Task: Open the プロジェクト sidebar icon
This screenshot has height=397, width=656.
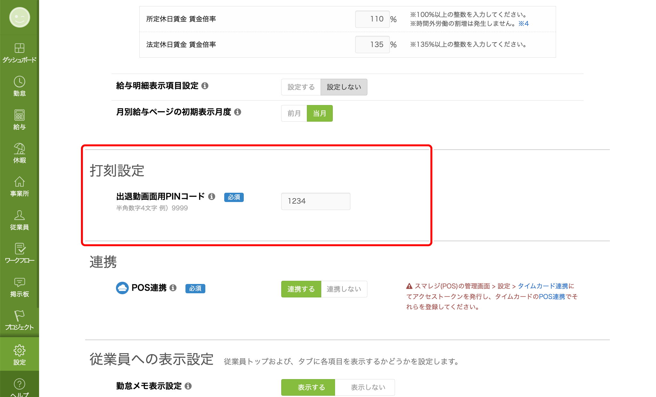Action: point(19,320)
